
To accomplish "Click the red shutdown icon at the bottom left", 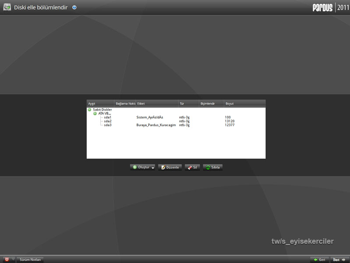I will [x=7, y=259].
